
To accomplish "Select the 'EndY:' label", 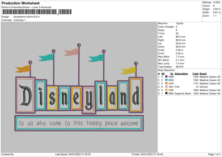I will pyautogui.click(x=161, y=54).
